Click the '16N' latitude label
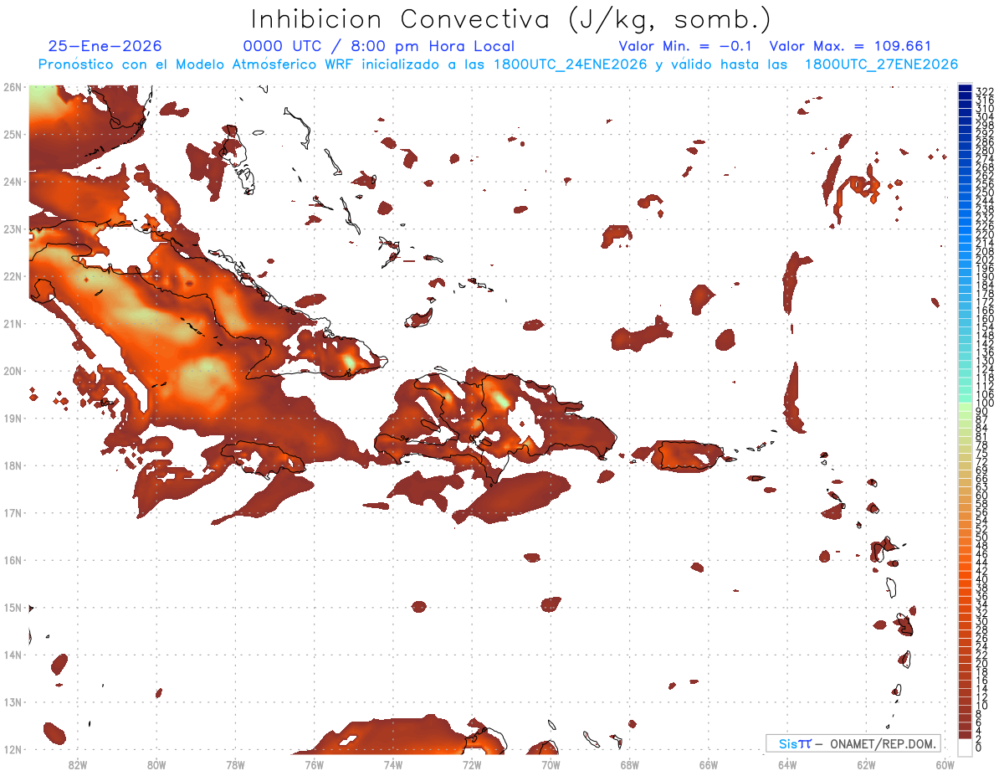This screenshot has width=1004, height=776. click(x=12, y=560)
